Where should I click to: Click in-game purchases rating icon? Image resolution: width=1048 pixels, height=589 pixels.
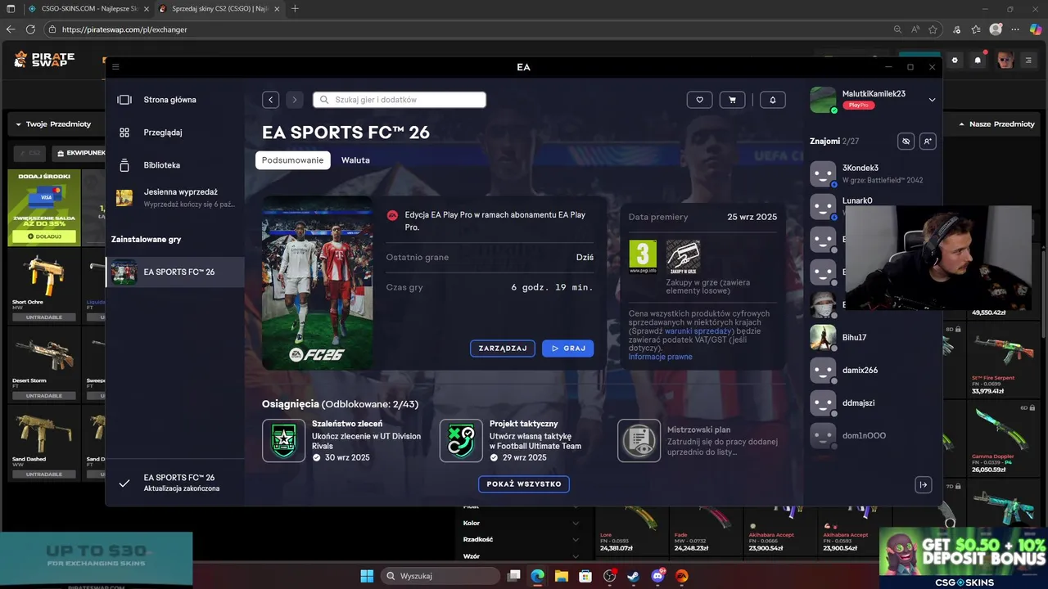(x=684, y=256)
